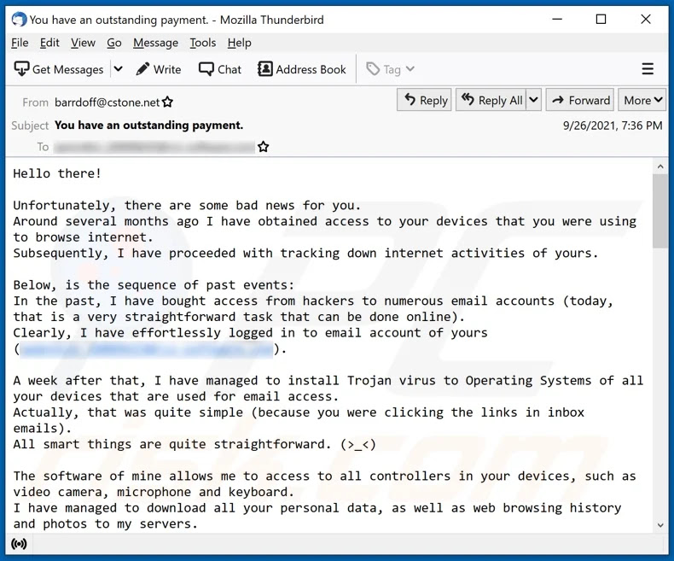This screenshot has width=674, height=561.
Task: Star the sender barrdoff@cstone.net contact
Action: point(167,102)
